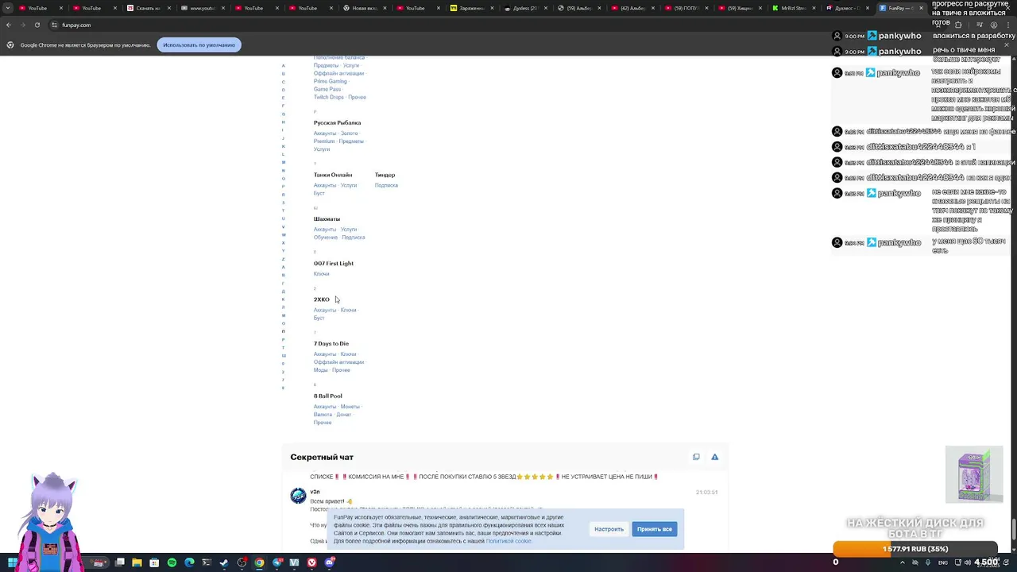Open File Explorer from the taskbar

[137, 562]
